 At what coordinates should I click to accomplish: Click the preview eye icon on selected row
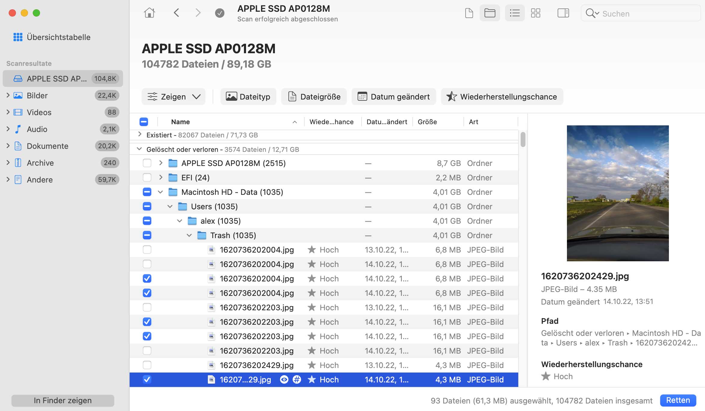[284, 379]
